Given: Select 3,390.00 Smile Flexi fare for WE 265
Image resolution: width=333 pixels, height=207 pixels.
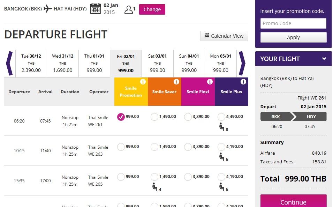Looking at the screenshot, I should (188, 177).
